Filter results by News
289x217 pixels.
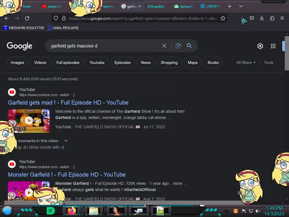click(x=146, y=62)
